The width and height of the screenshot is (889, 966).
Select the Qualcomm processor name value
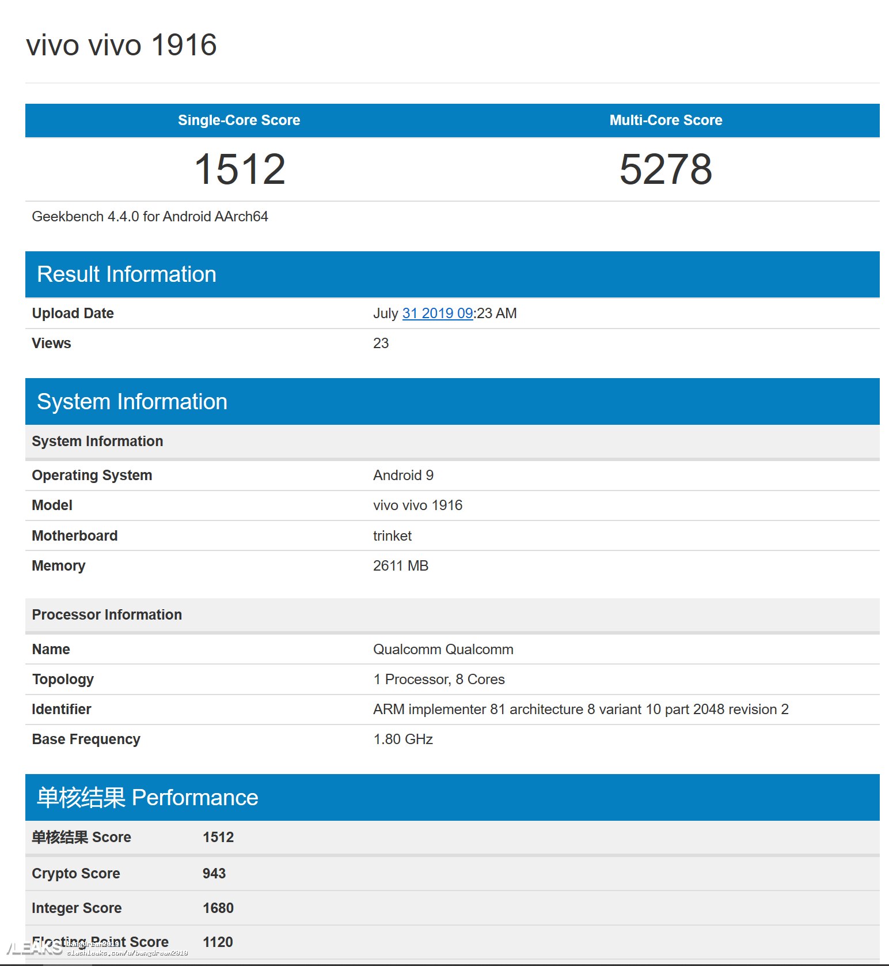click(x=443, y=650)
